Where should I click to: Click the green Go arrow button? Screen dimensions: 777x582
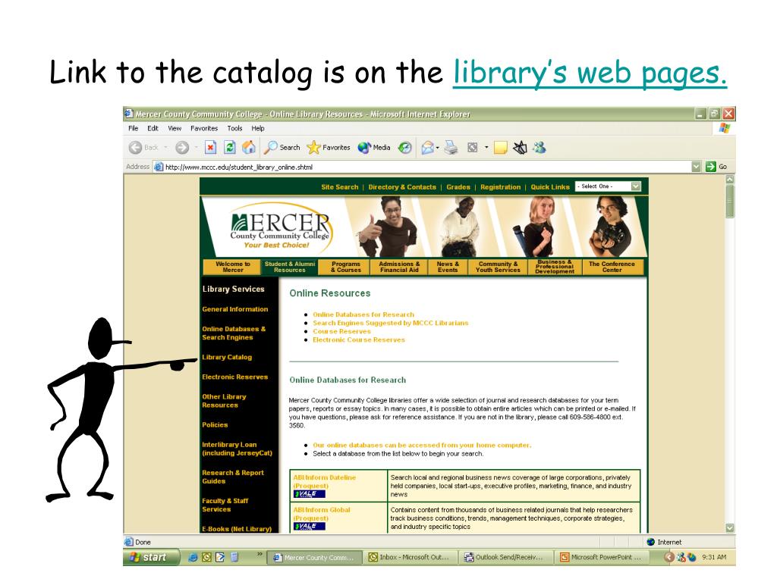click(711, 167)
